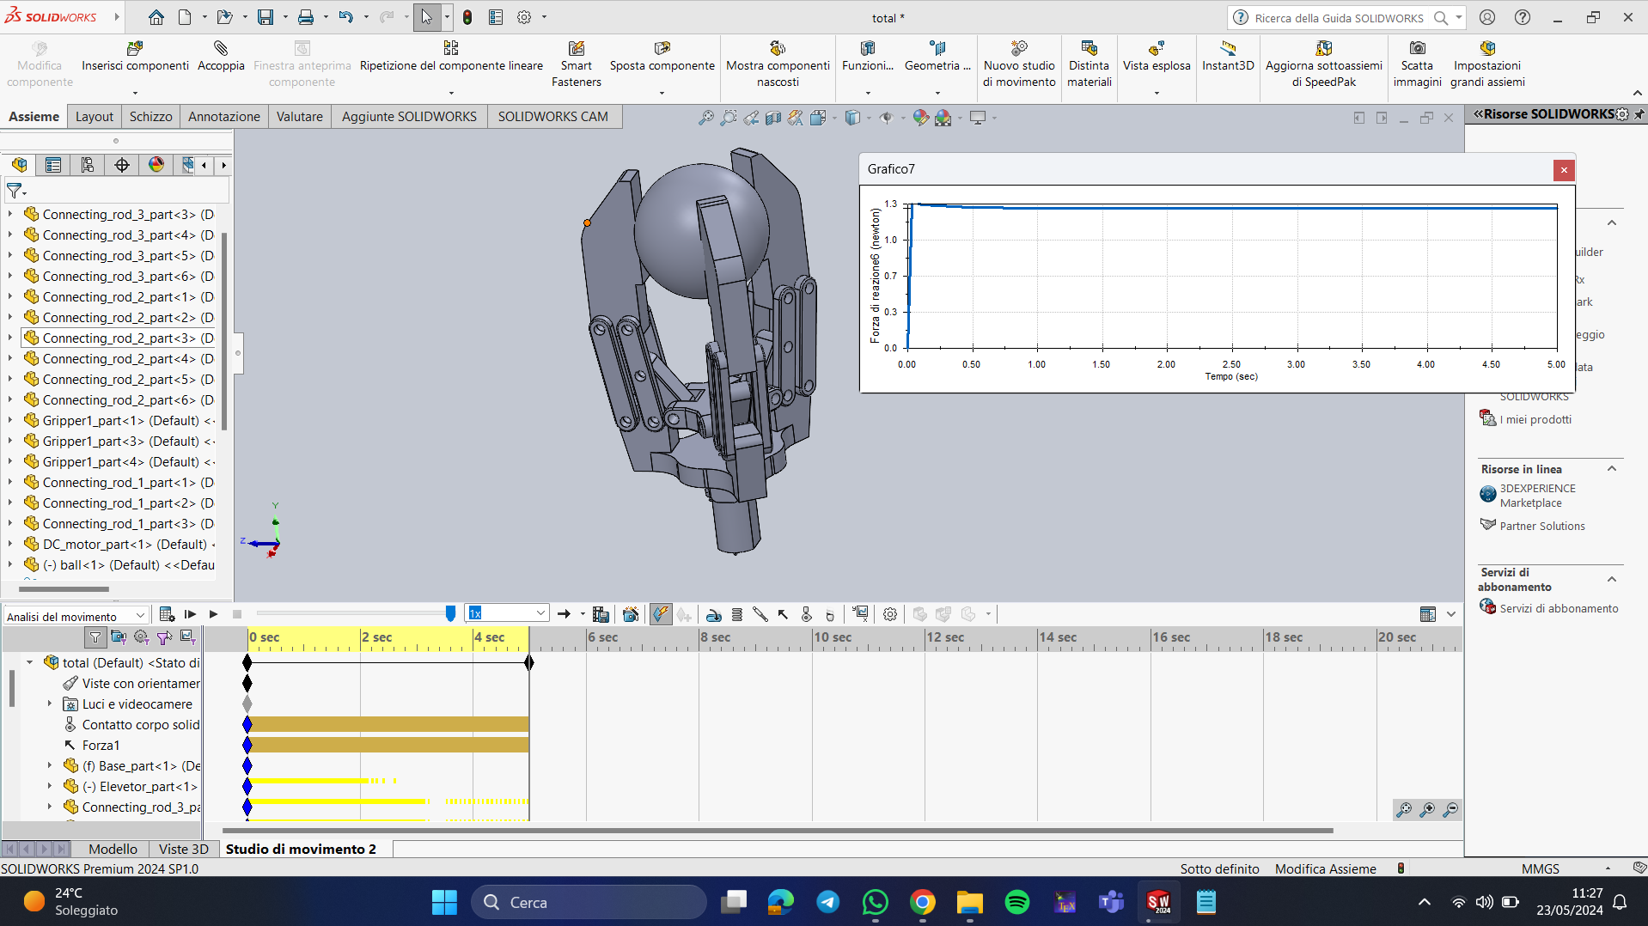
Task: Click the Forza1 orange timeline bar
Action: tap(388, 745)
